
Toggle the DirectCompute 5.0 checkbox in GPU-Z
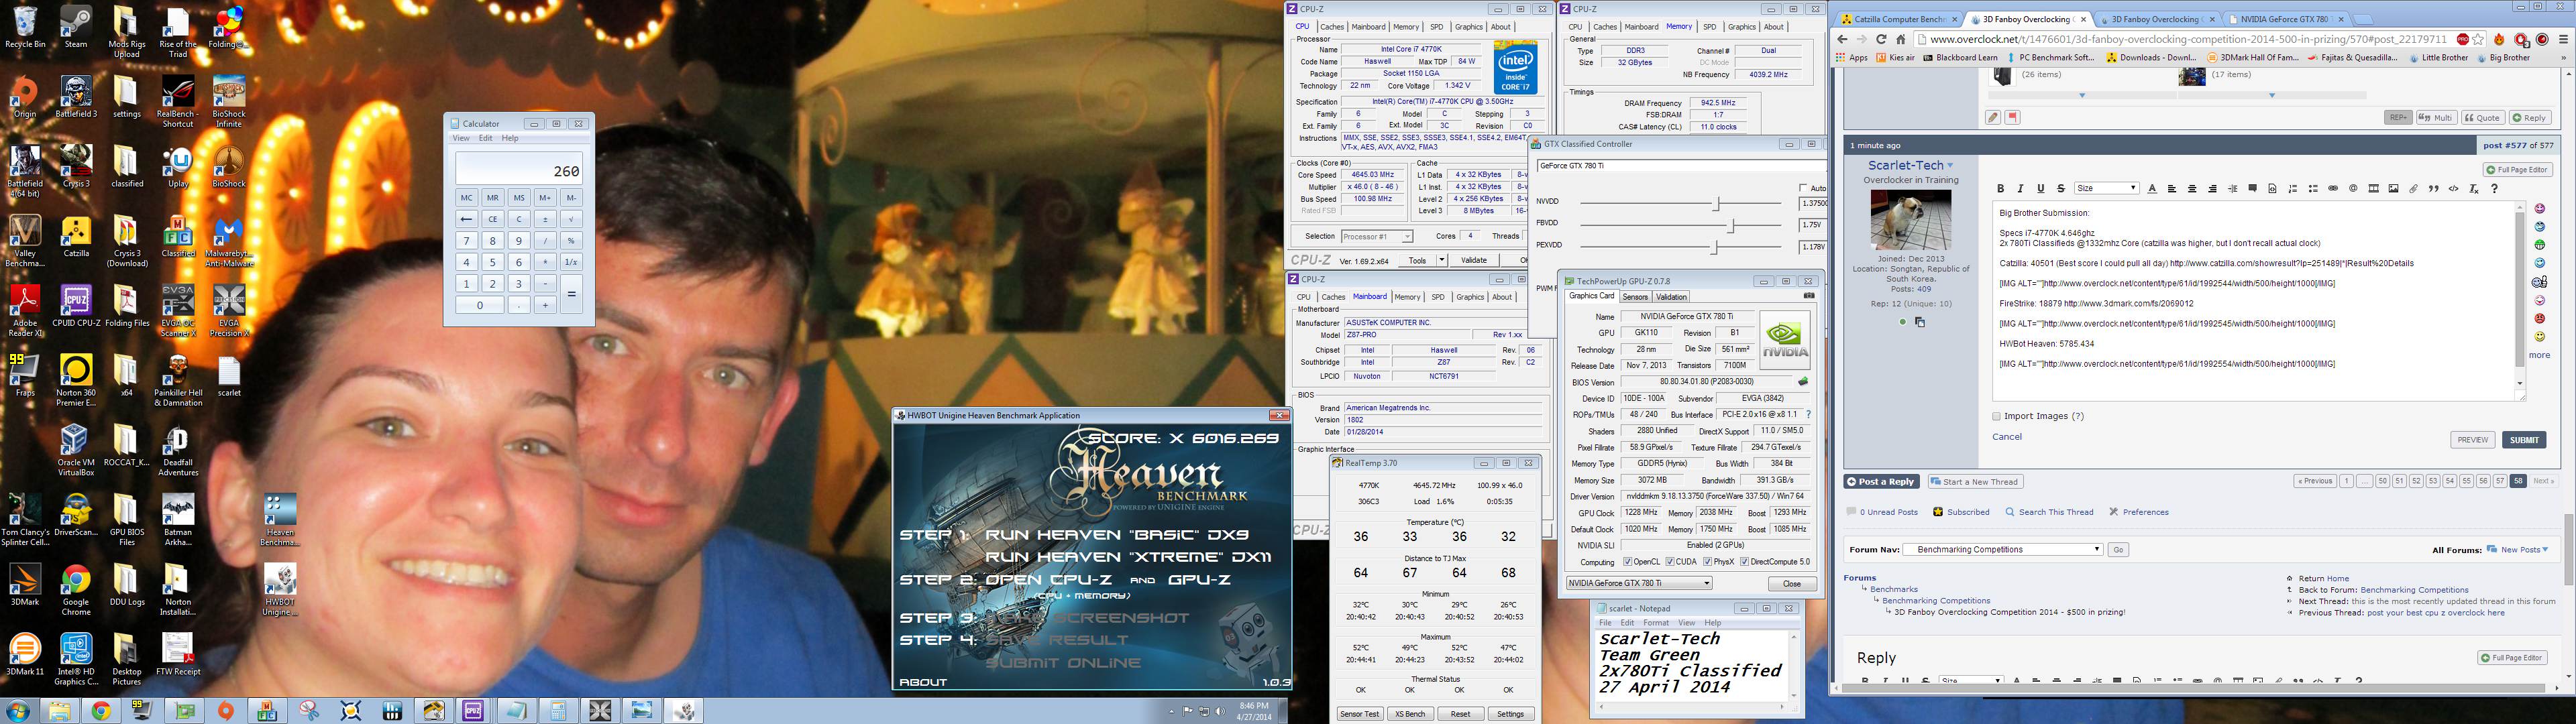[x=1745, y=562]
